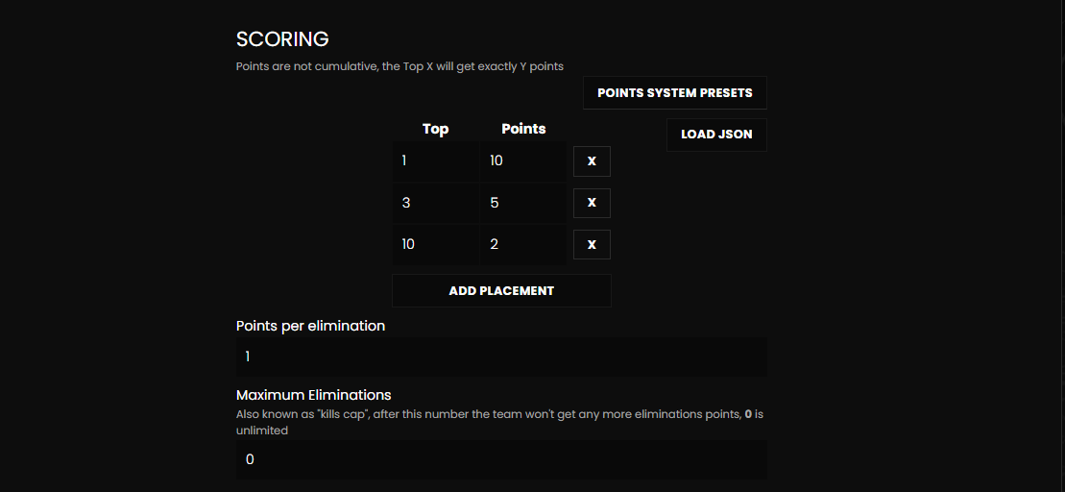Click the Maximum Eliminations label
Viewport: 1065px width, 492px height.
[x=313, y=395]
